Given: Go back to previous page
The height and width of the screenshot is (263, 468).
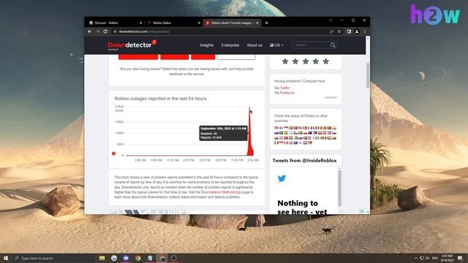Looking at the screenshot, I should pos(89,31).
